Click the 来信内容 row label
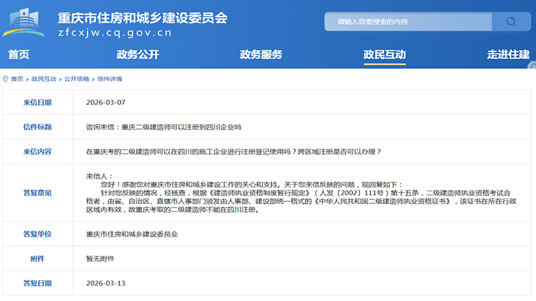 coord(38,152)
